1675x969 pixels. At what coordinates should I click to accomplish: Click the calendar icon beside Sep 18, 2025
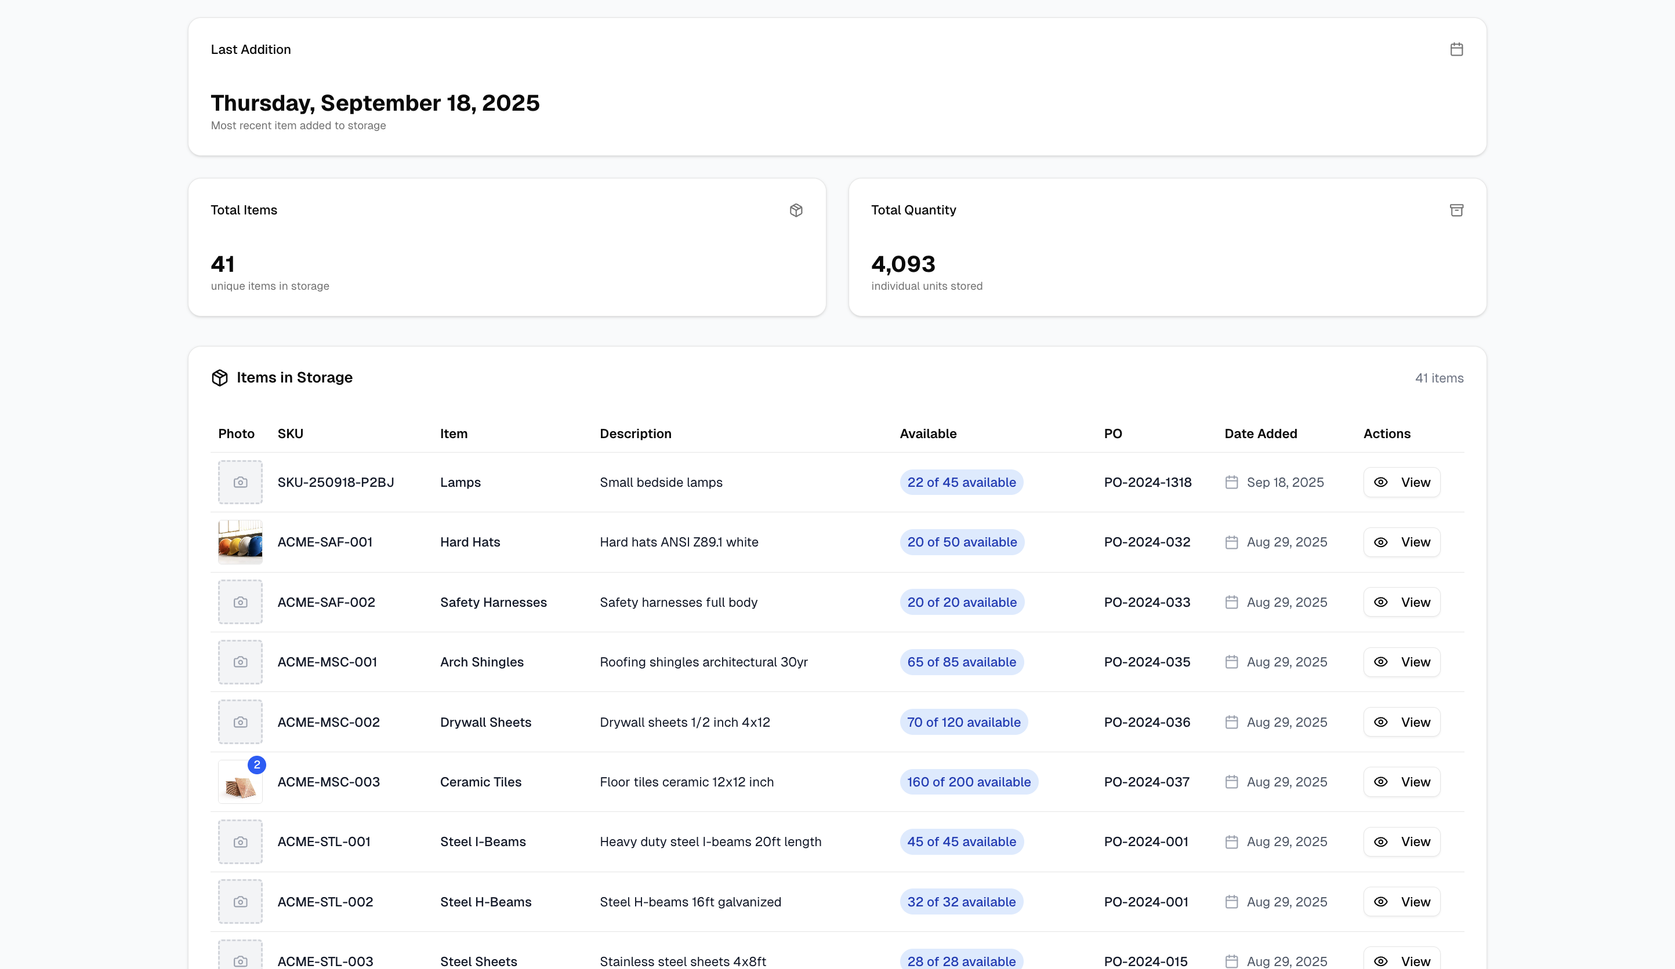tap(1233, 482)
